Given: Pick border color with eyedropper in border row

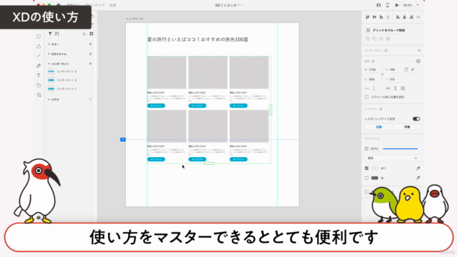Looking at the screenshot, I should click(x=418, y=178).
